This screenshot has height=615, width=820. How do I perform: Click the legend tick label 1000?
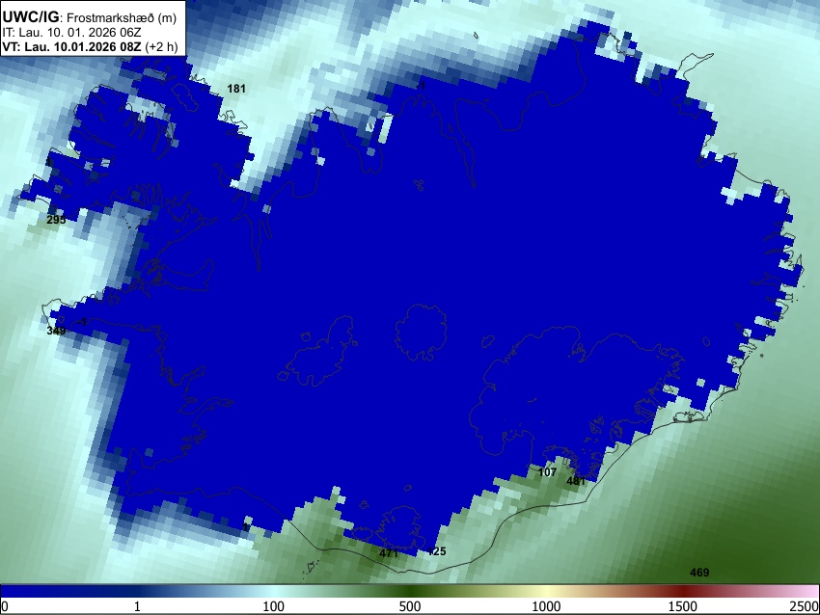pos(546,606)
